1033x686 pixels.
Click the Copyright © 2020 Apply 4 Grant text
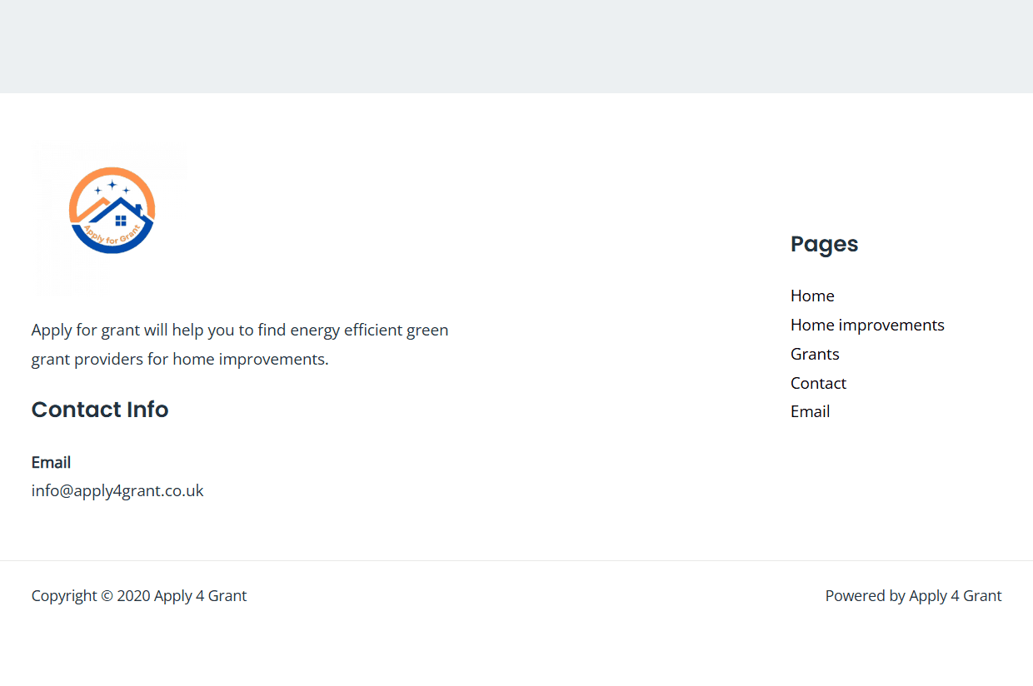(x=139, y=595)
